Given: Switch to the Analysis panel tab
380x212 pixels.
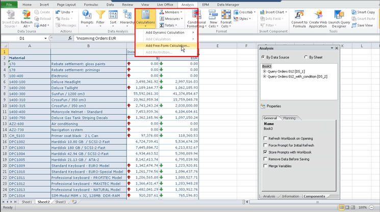Looking at the screenshot, I should pos(269,196).
